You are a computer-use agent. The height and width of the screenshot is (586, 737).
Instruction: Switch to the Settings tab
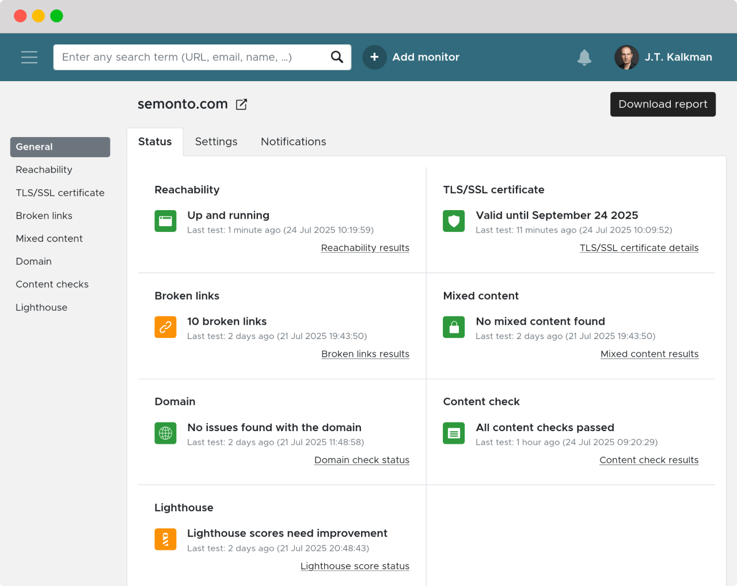click(x=216, y=142)
